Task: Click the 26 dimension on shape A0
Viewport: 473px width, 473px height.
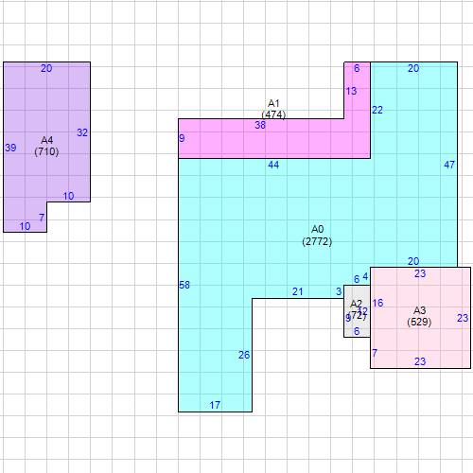Action: click(244, 355)
